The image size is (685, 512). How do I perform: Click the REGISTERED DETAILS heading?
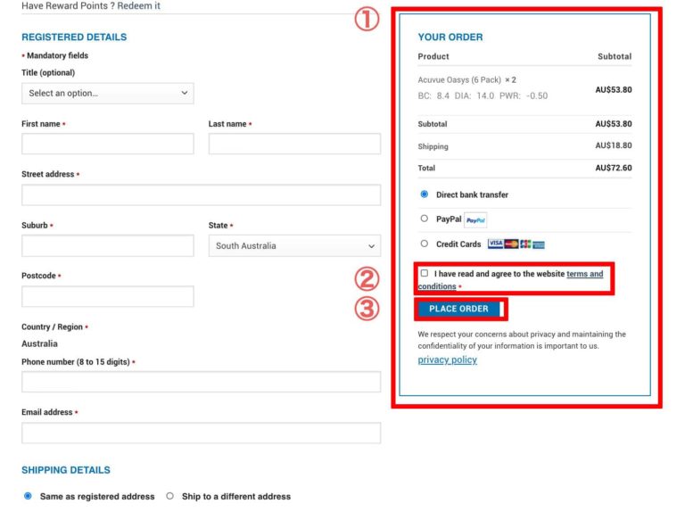point(74,37)
